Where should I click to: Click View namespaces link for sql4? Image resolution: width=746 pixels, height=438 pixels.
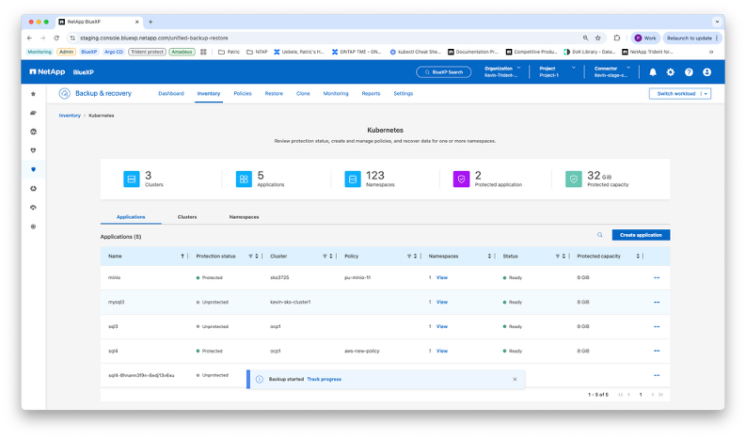coord(442,351)
